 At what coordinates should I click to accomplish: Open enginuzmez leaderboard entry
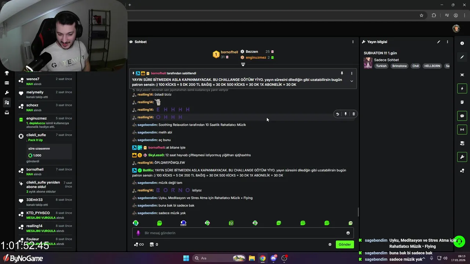pos(257,58)
